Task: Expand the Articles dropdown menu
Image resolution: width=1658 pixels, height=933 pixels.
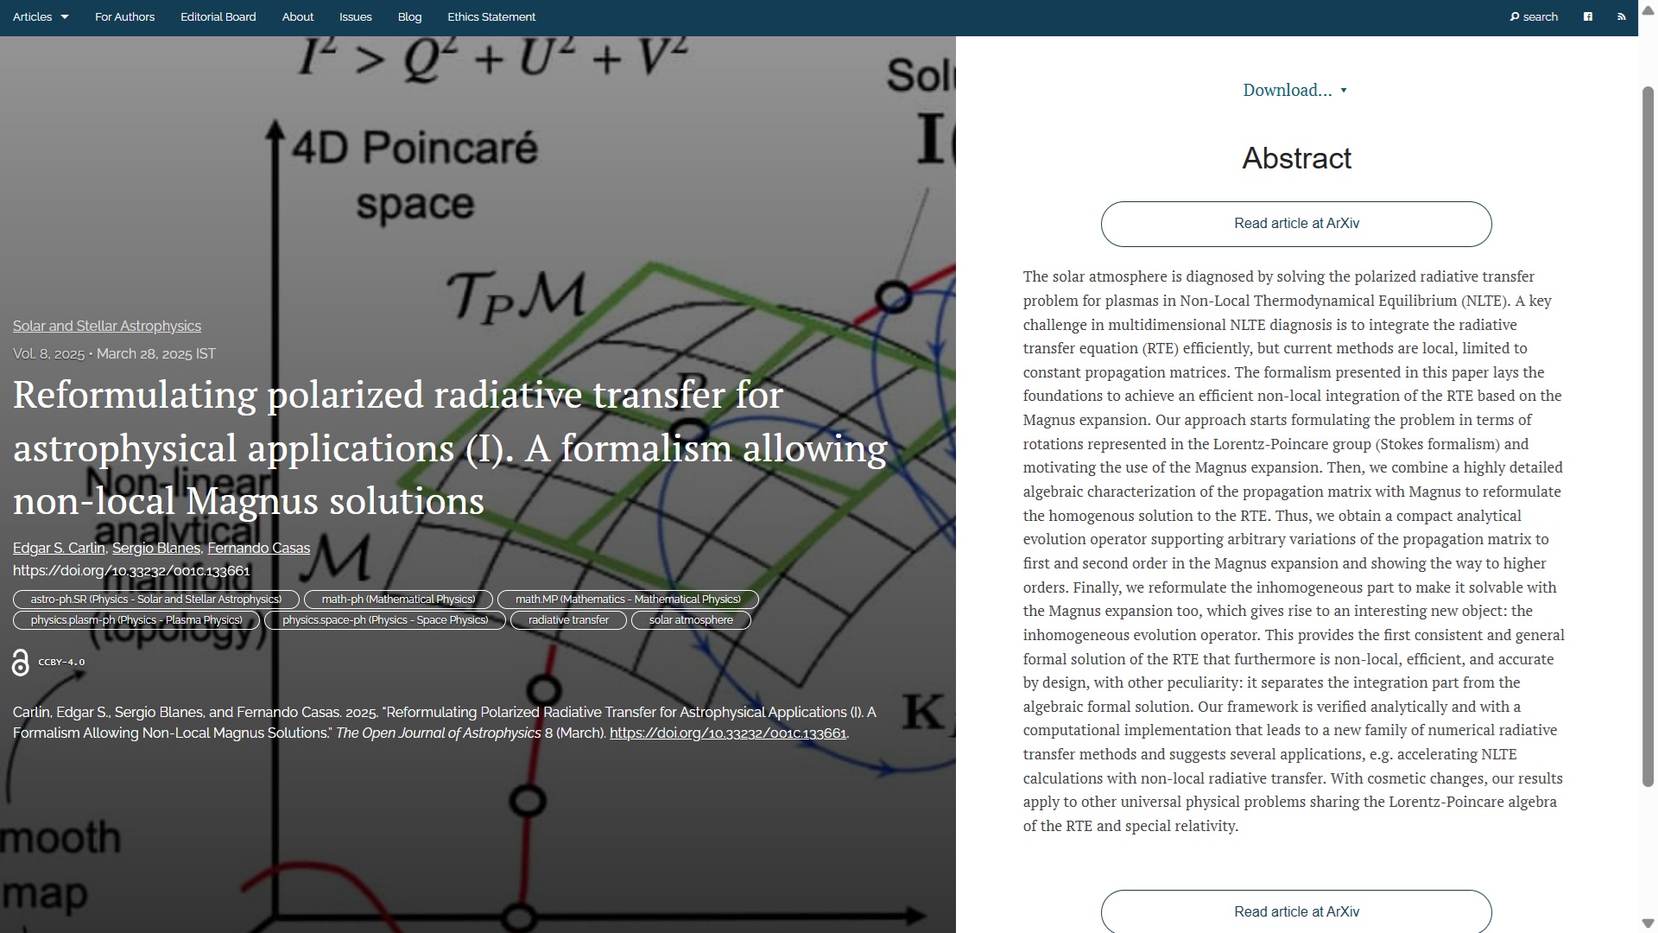Action: click(x=41, y=16)
